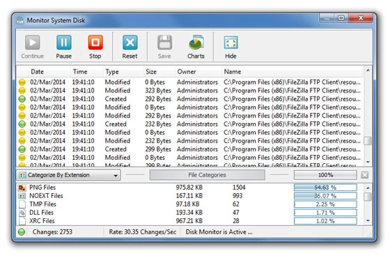The width and height of the screenshot is (390, 255).
Task: Select the DLL Files row
Action: point(189,213)
